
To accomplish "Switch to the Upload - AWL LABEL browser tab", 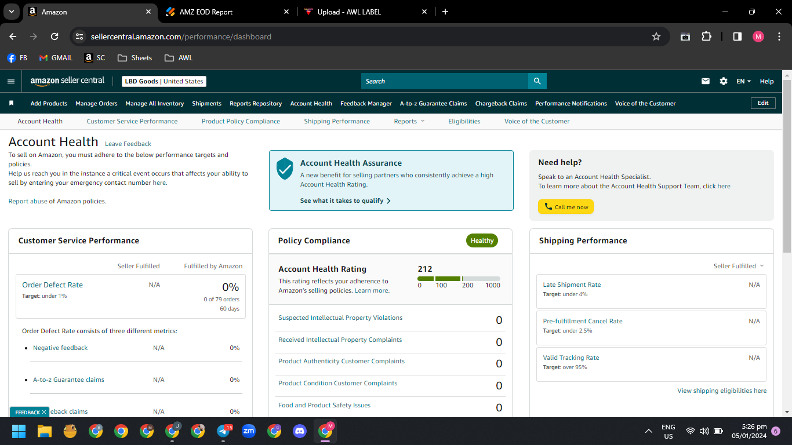I will 365,12.
